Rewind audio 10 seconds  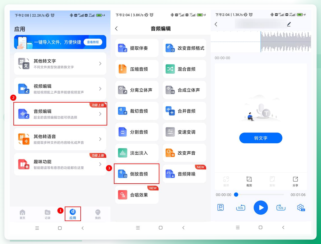[241, 207]
